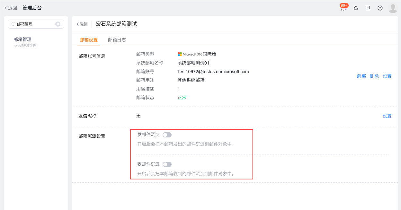Go back using top-left 返回 chevron

pos(11,8)
